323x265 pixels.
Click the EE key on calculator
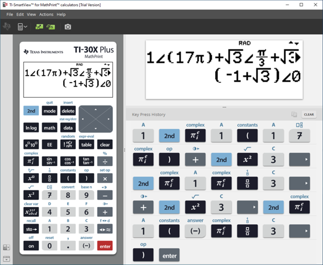[x=49, y=145]
